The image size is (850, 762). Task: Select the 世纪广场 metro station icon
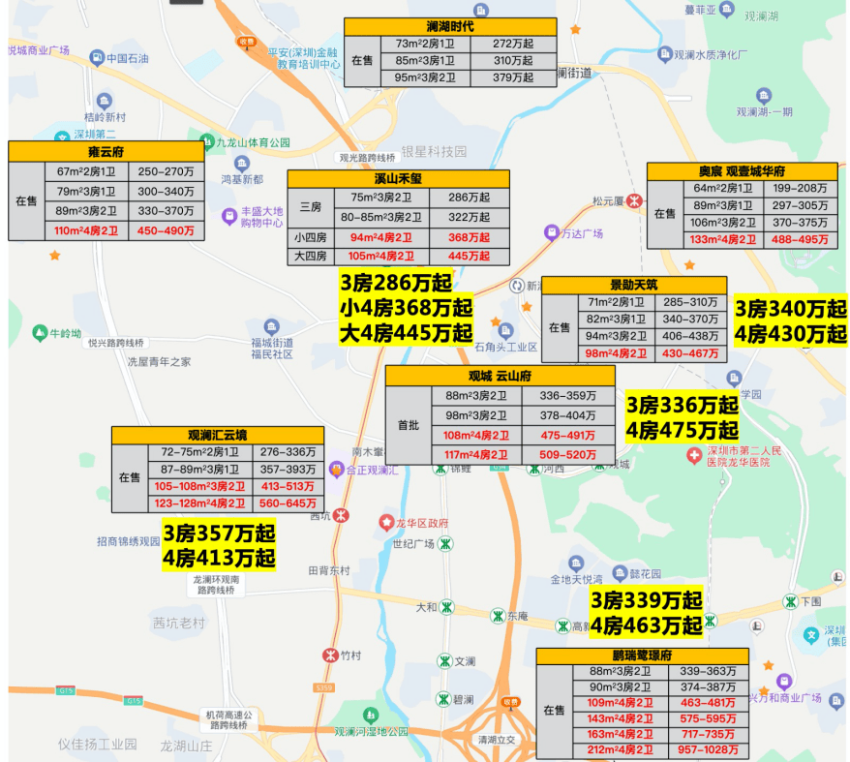[445, 544]
